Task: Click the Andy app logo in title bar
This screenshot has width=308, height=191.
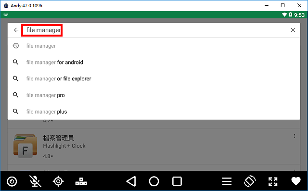Action: (x=6, y=5)
